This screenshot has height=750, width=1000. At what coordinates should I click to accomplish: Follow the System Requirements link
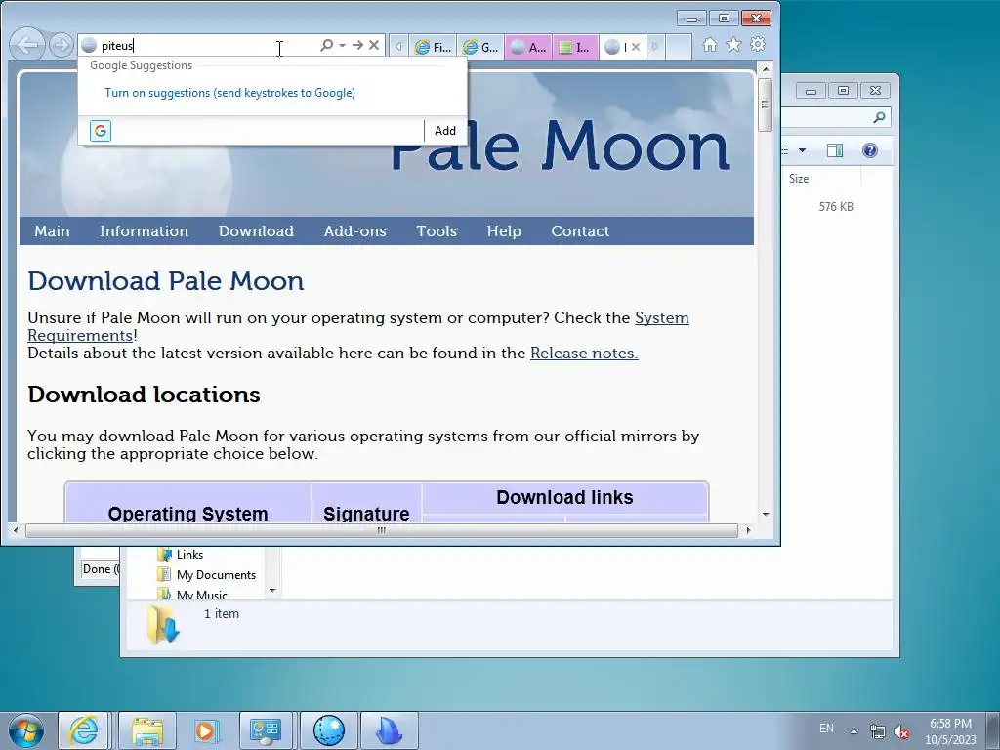pos(662,317)
